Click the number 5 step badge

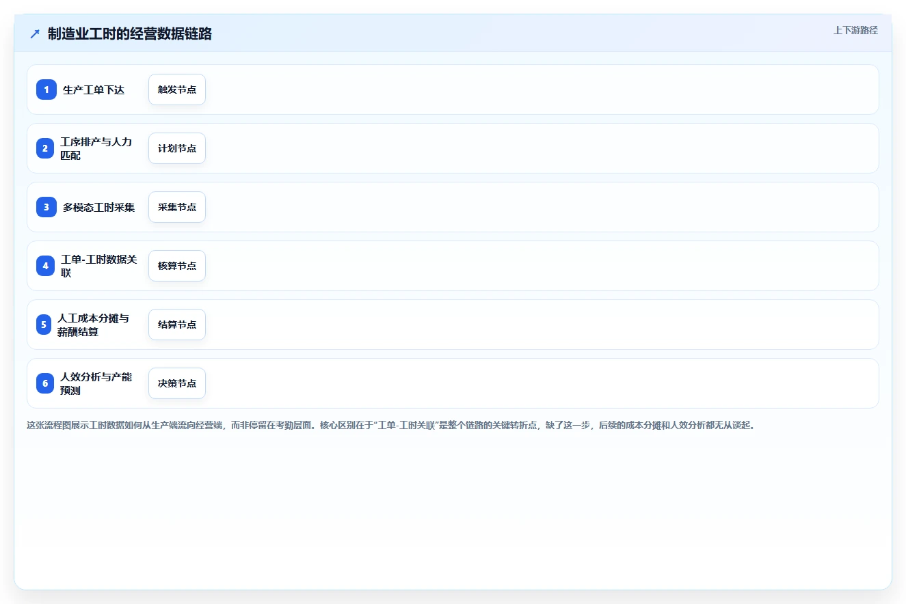coord(44,325)
